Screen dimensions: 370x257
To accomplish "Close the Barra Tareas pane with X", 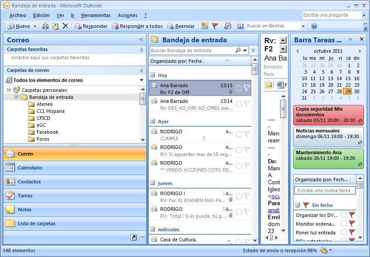I will [362, 39].
